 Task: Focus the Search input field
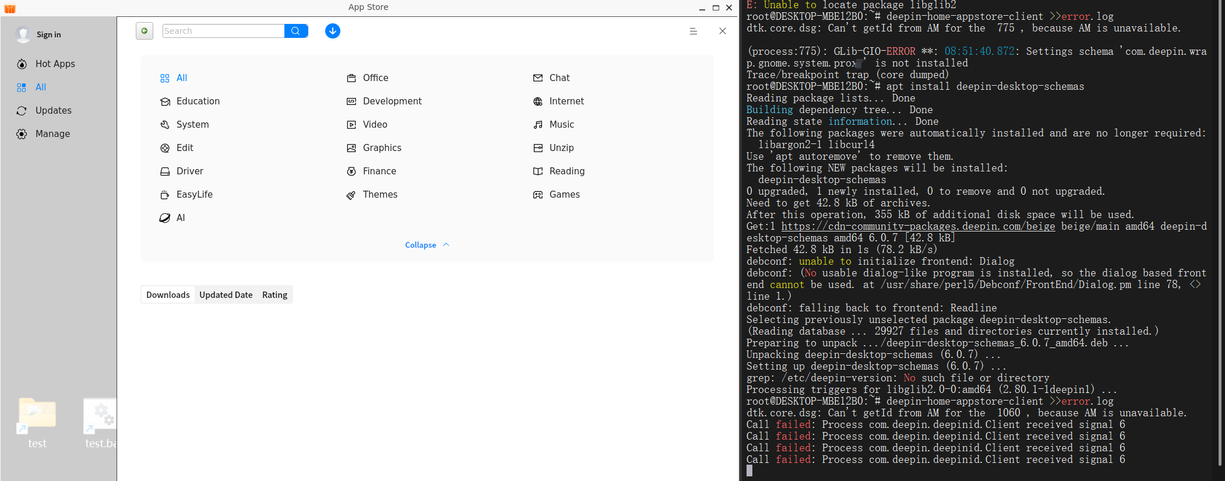(x=223, y=31)
